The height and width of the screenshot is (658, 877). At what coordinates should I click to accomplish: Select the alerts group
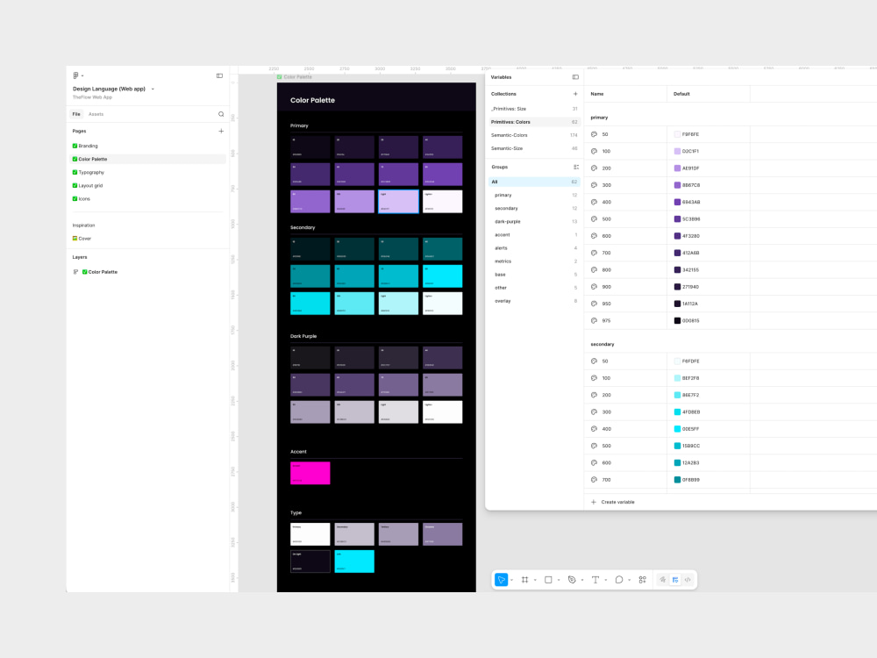[x=534, y=248]
